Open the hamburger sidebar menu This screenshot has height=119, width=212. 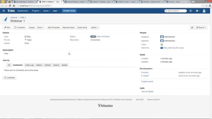(x=4, y=11)
